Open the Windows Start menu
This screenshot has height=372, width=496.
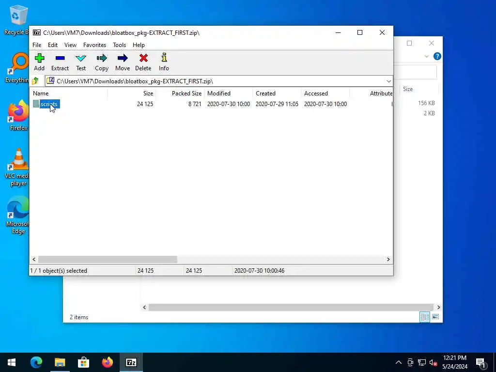coord(12,362)
